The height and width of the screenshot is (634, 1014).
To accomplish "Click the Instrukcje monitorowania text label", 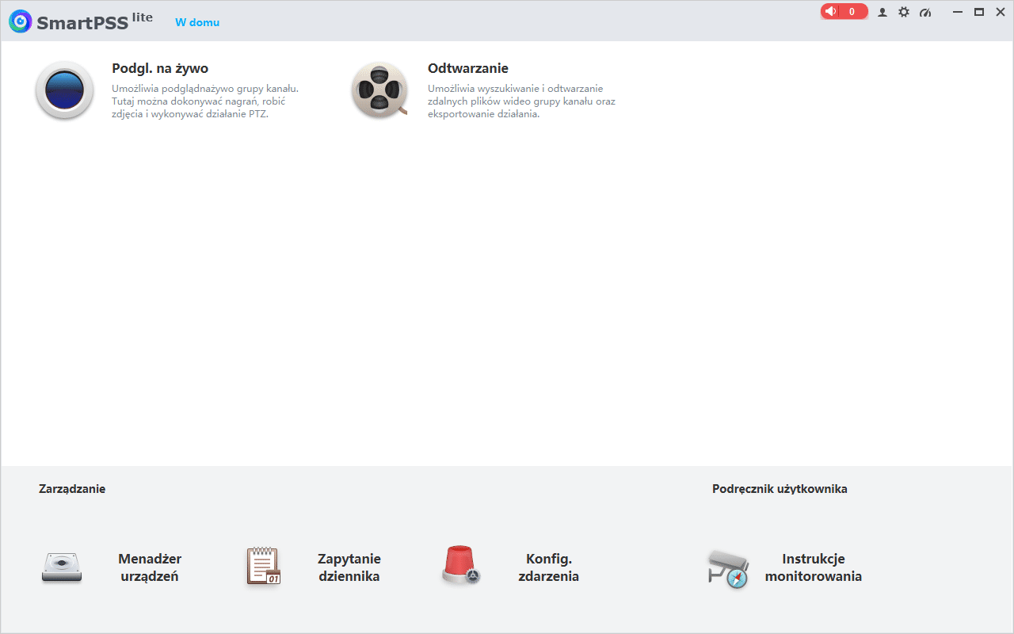I will point(814,567).
